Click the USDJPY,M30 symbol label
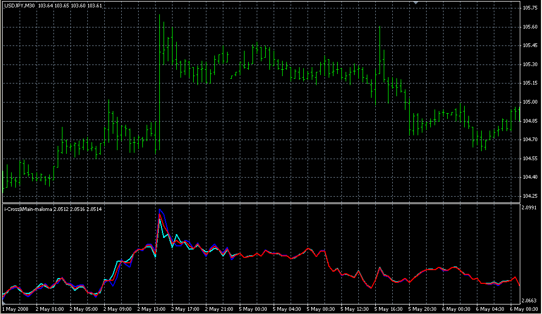Screen dimensions: 542x314 coord(19,6)
